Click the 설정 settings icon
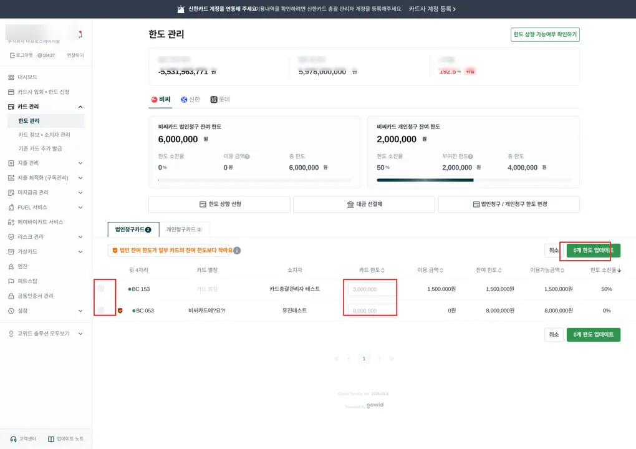The image size is (636, 449). pyautogui.click(x=11, y=311)
